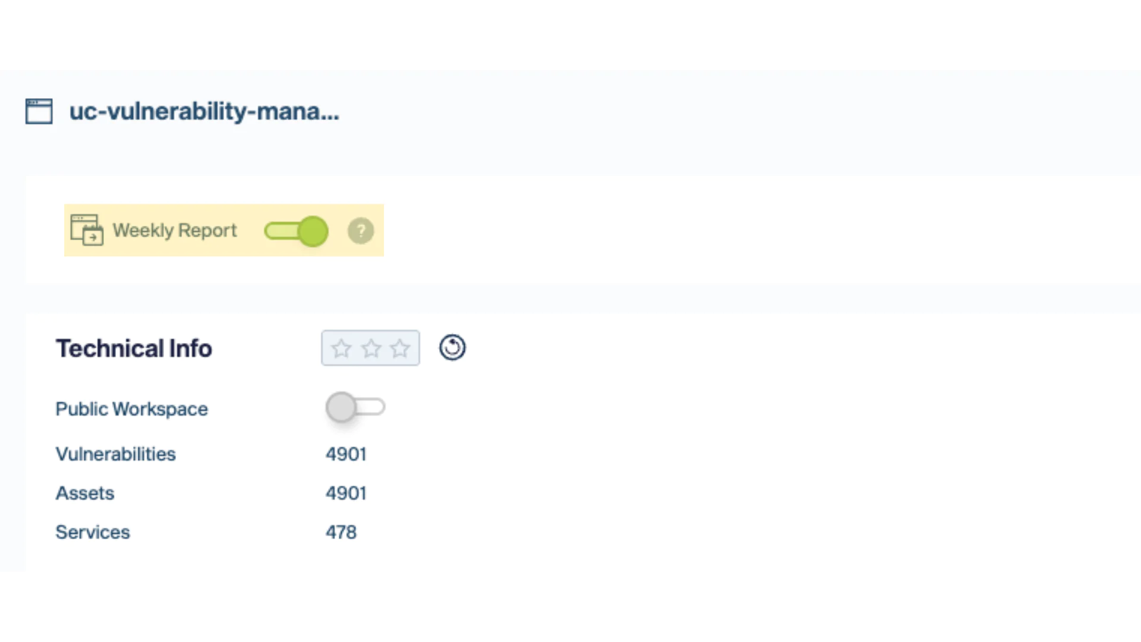Open the Assets count of 4901

click(346, 493)
